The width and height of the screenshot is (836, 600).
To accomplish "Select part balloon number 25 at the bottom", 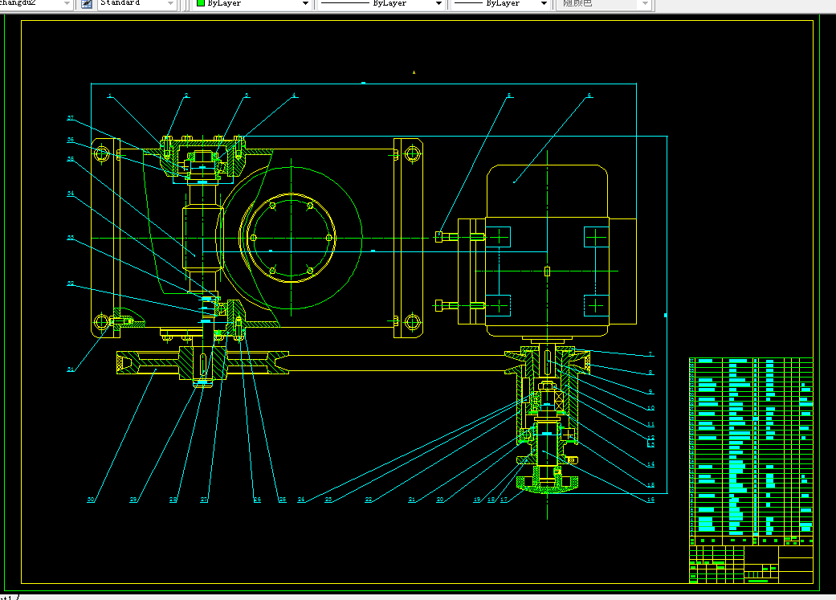I will coord(283,500).
